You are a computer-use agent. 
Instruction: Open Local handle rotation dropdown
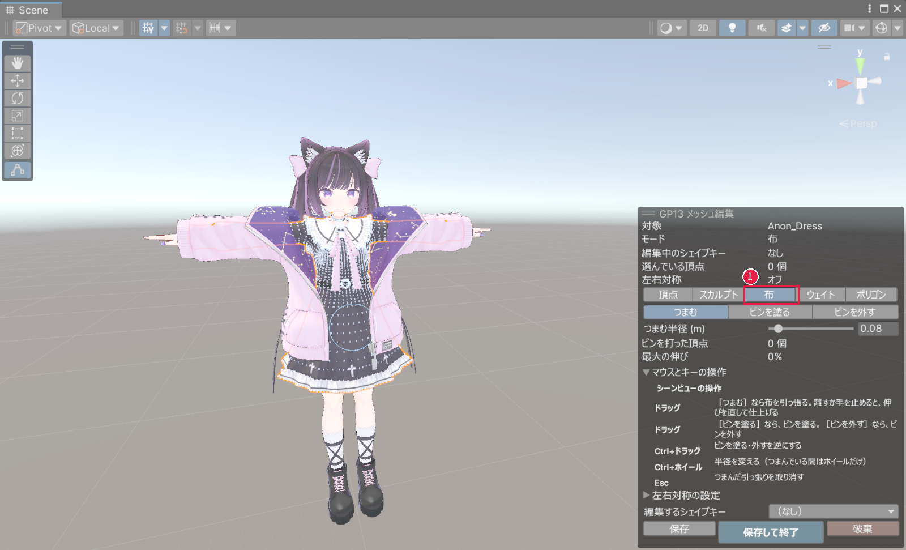tap(96, 28)
